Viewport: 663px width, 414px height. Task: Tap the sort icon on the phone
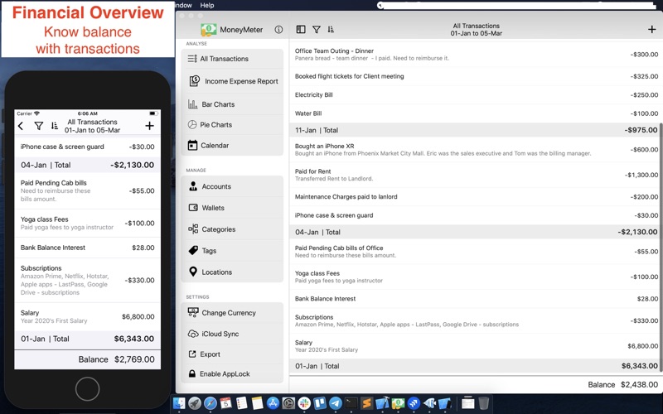pos(55,126)
